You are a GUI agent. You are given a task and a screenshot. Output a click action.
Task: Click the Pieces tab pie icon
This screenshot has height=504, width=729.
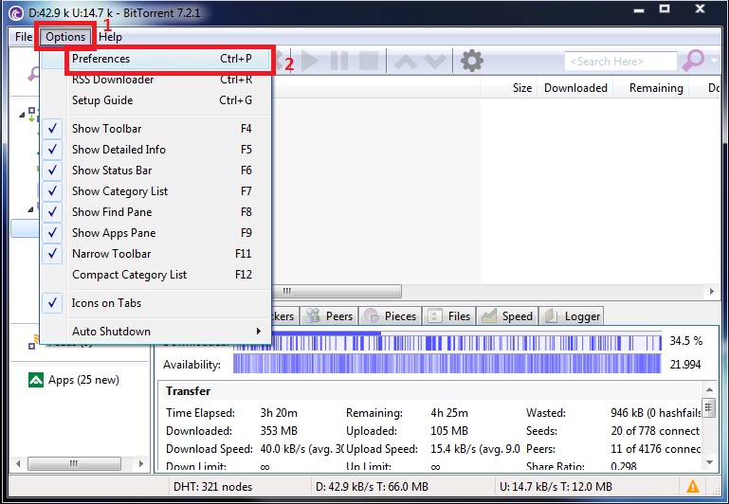[372, 315]
